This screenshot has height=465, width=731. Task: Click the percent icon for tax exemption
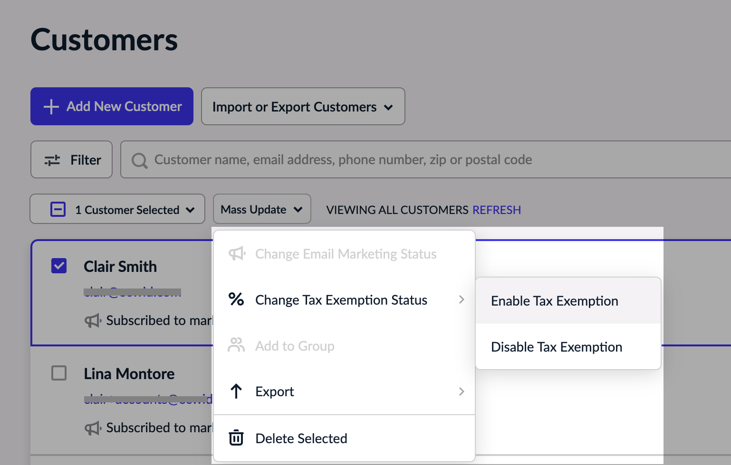tap(236, 299)
